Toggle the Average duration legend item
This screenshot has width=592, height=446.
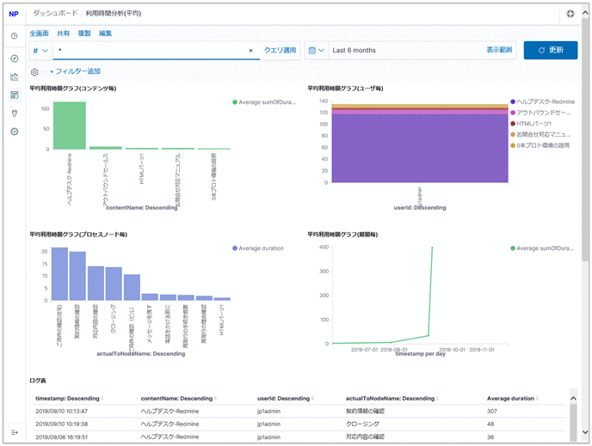coord(259,248)
